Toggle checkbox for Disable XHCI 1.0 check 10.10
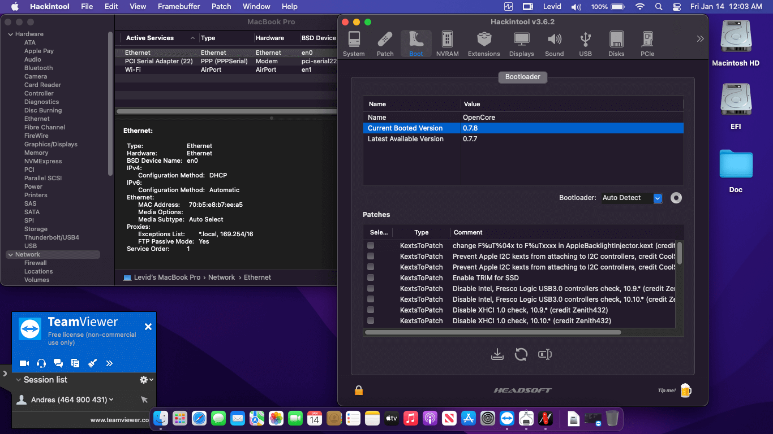The width and height of the screenshot is (773, 434). pos(371,320)
